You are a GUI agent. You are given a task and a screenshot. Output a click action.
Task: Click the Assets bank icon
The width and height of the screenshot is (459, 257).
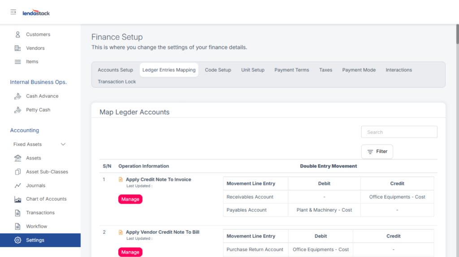point(18,158)
